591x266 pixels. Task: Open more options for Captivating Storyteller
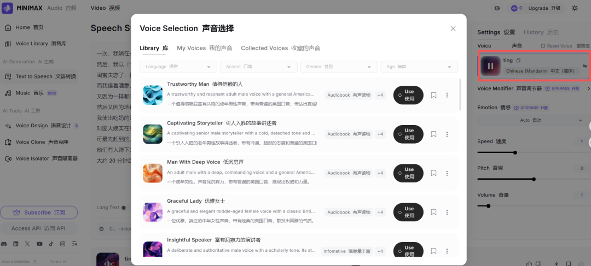click(447, 134)
